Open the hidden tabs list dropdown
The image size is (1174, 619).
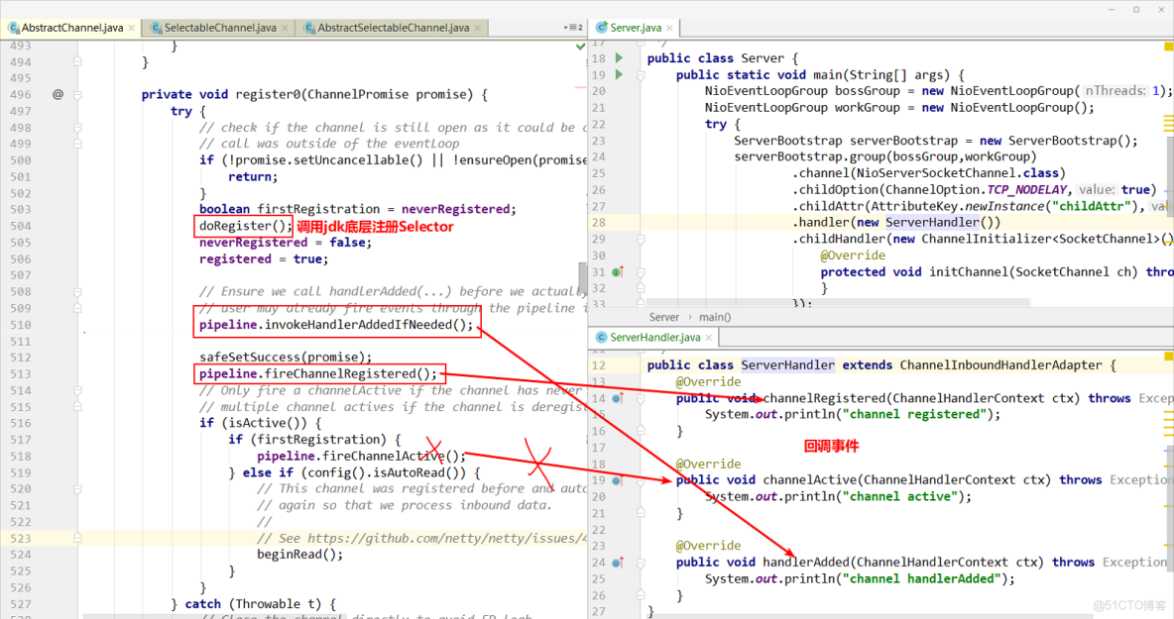tap(572, 28)
